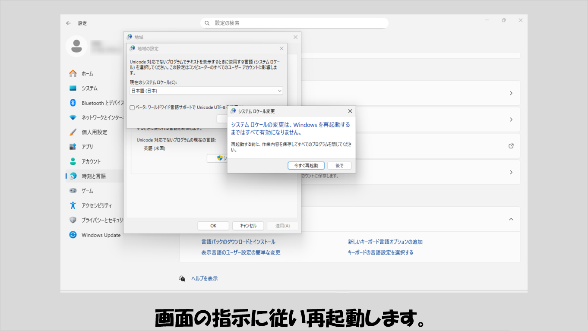The height and width of the screenshot is (331, 588).
Task: Select the Bluetooth icon in the sidebar
Action: click(x=73, y=103)
